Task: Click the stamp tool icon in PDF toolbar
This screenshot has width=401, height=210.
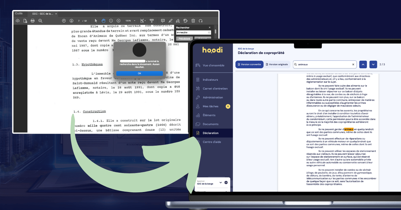Action: pyautogui.click(x=186, y=21)
